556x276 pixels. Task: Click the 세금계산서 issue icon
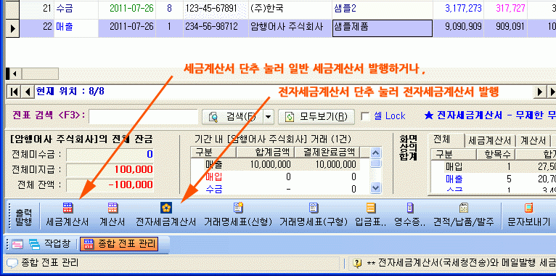coord(68,215)
